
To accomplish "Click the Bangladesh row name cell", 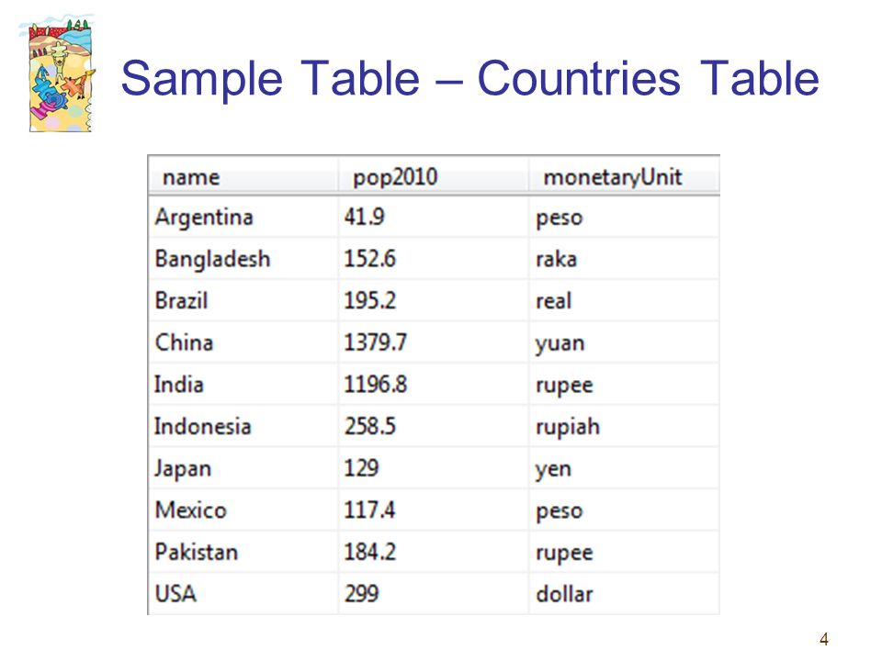I will tap(243, 259).
